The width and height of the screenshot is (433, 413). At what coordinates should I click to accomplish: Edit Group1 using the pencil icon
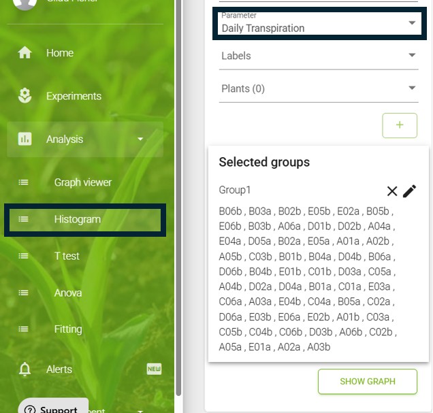[410, 191]
